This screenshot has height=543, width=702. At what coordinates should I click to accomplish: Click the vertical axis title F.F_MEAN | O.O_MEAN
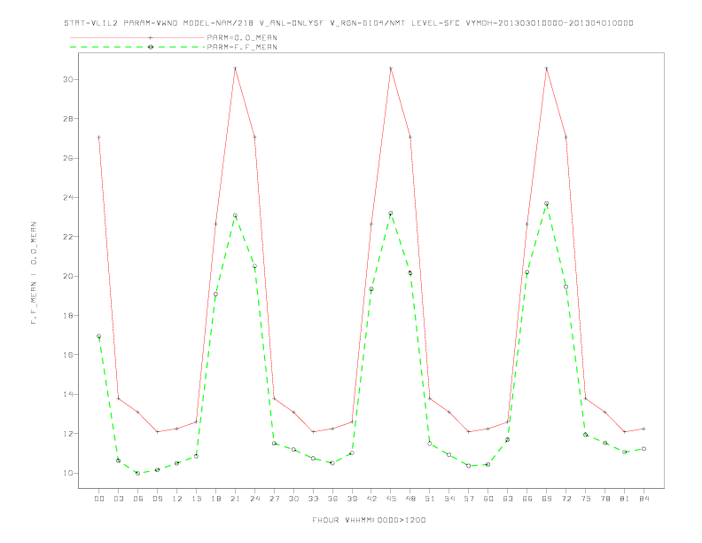(34, 273)
